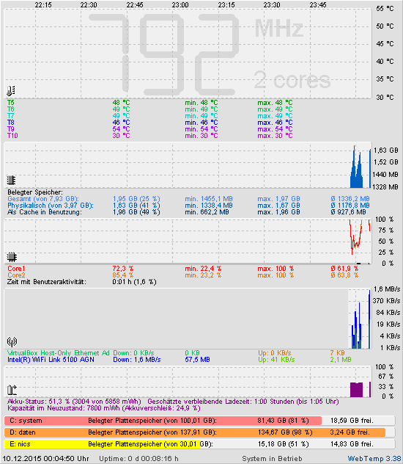Click 'Physikalisch (von 3,97 GB):' label
Image resolution: width=403 pixels, height=464 pixels.
[x=51, y=206]
